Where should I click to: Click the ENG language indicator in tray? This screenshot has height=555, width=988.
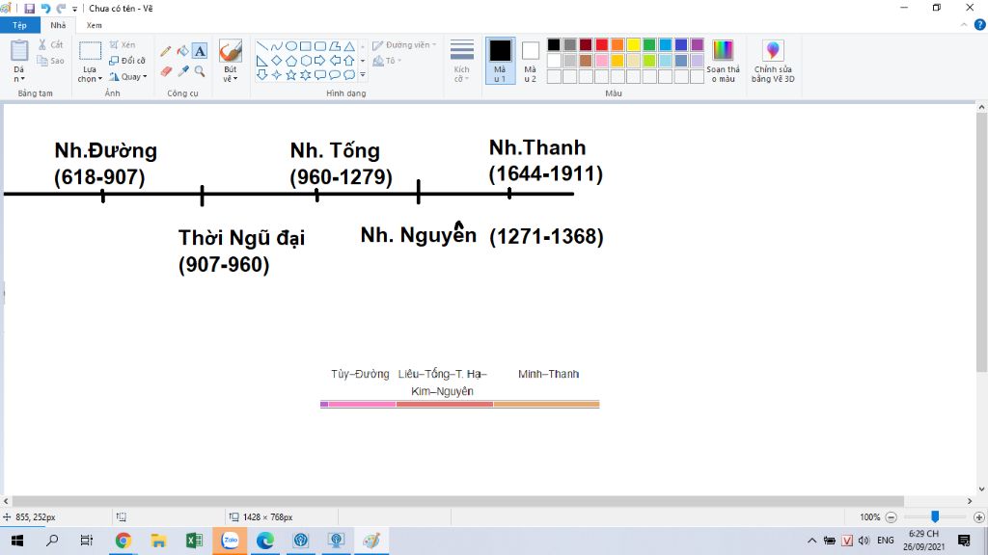pyautogui.click(x=886, y=540)
